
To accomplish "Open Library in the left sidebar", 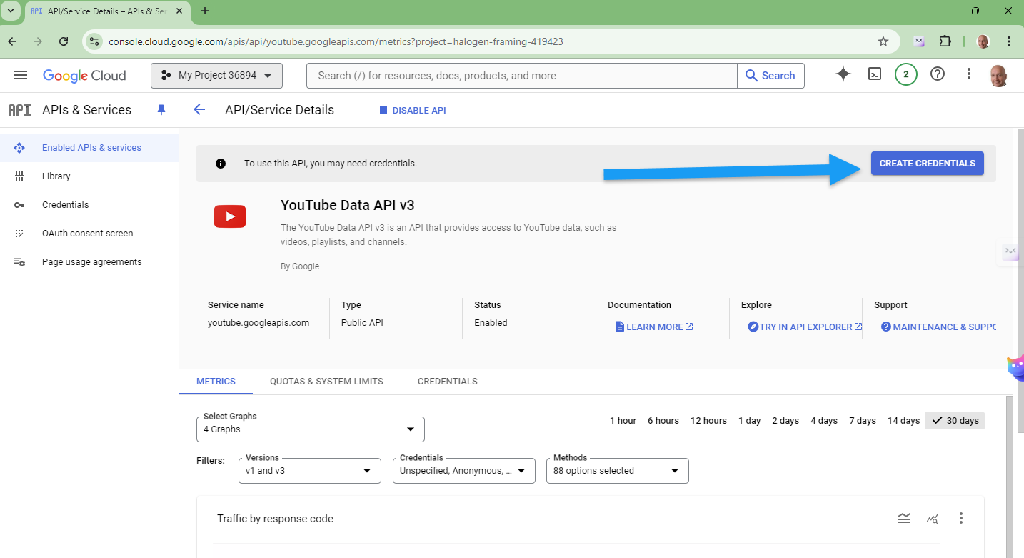I will coord(56,176).
